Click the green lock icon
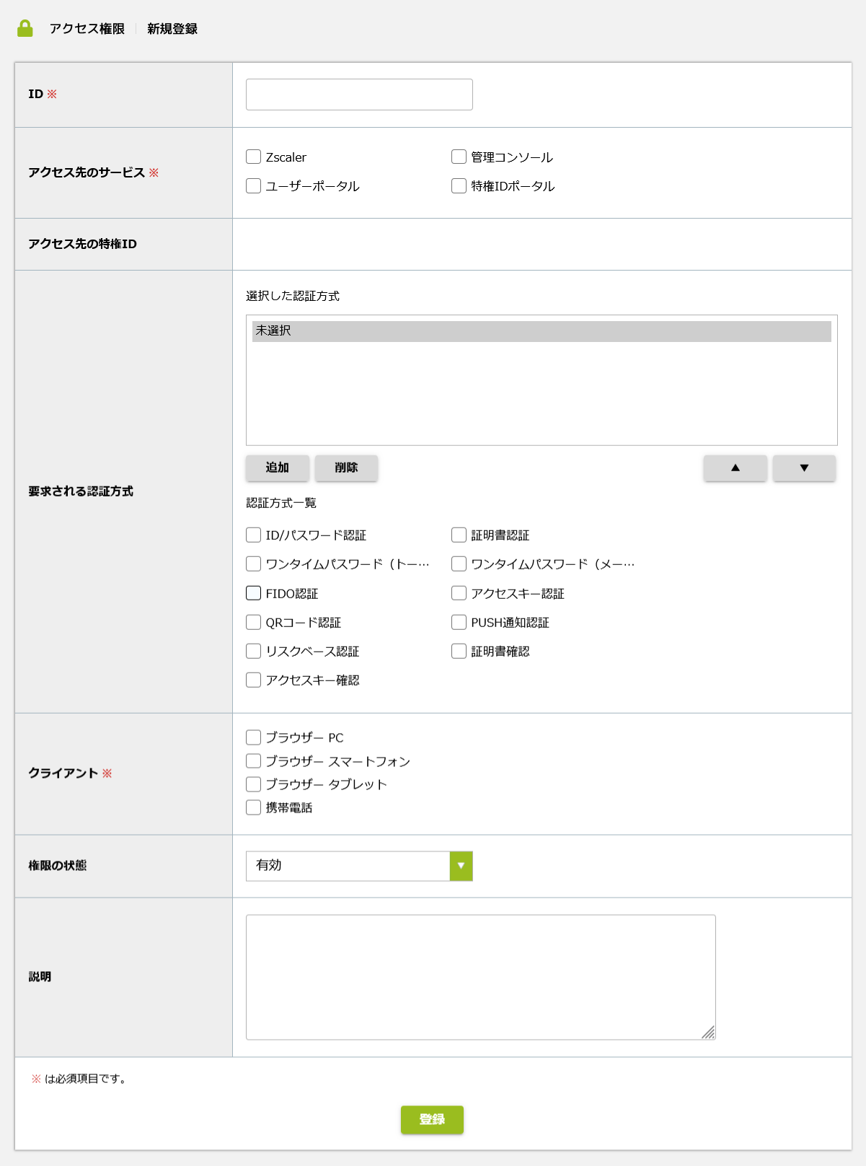Viewport: 866px width, 1166px height. click(25, 28)
